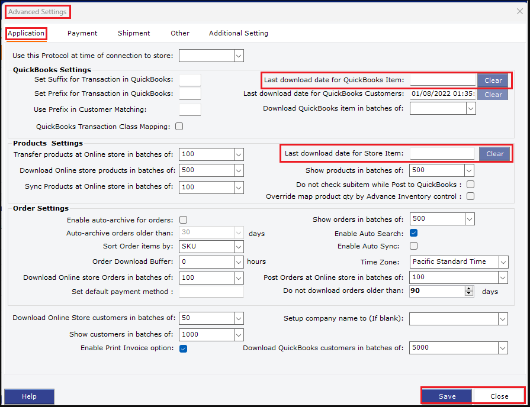Toggle Enable auto-archive for orders checkbox

tap(183, 219)
